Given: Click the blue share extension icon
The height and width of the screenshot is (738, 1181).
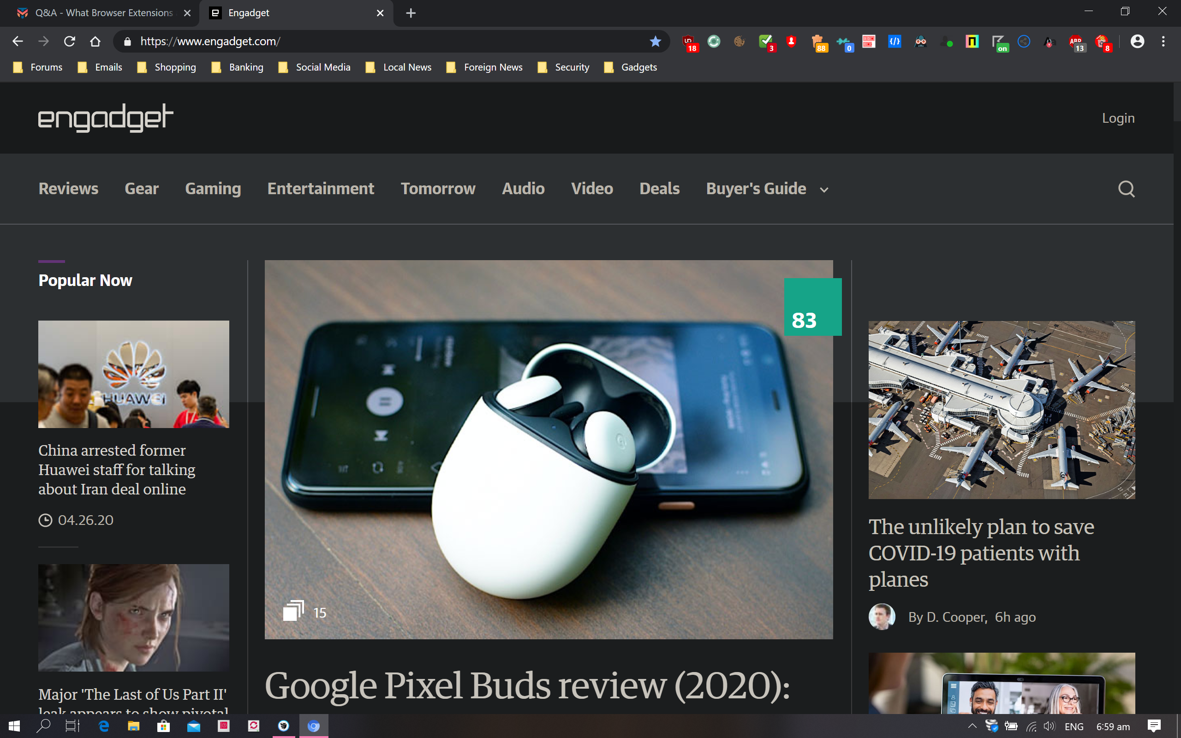Looking at the screenshot, I should coord(1024,42).
